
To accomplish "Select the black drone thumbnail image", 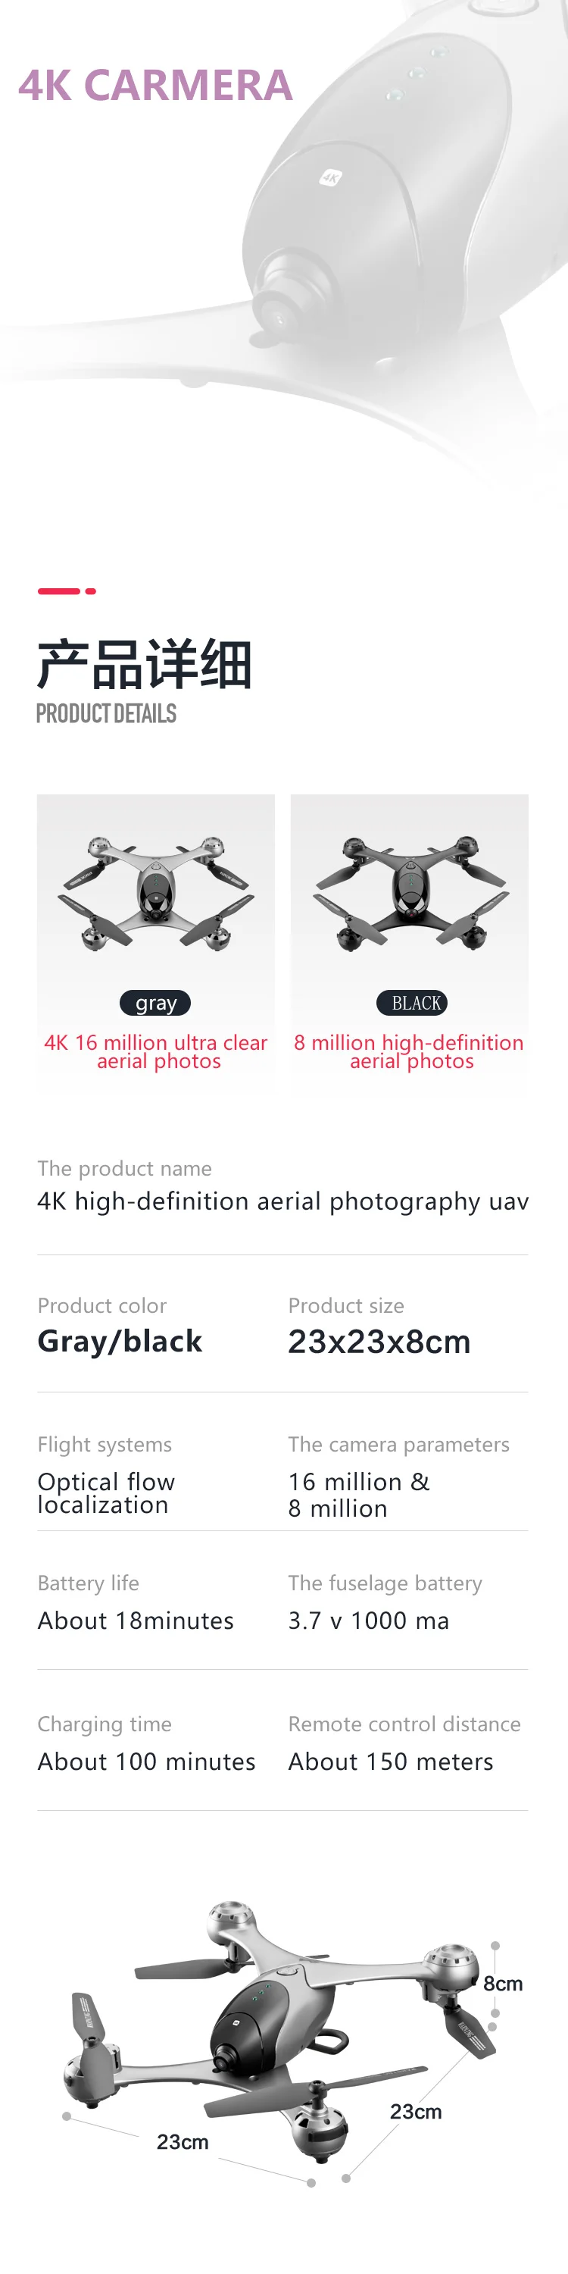I will pos(410,892).
